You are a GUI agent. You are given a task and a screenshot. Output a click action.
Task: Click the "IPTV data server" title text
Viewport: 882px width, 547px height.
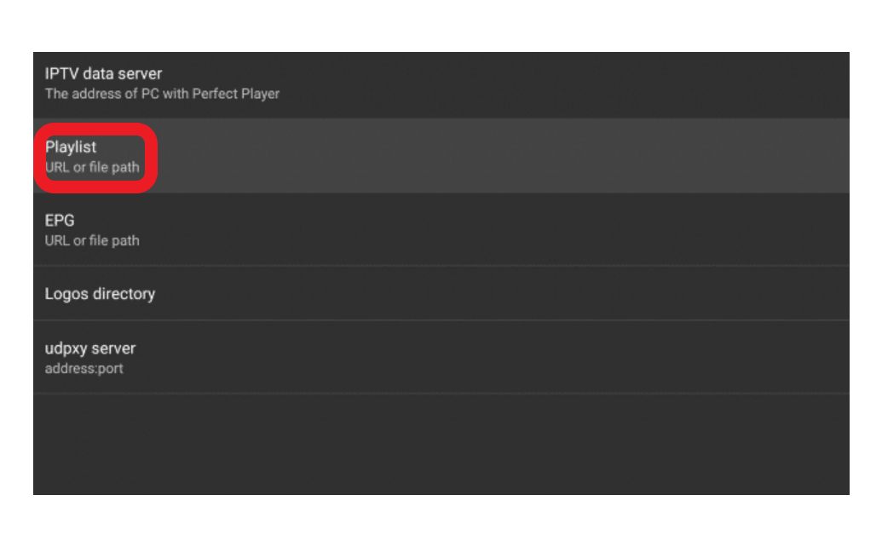point(103,74)
